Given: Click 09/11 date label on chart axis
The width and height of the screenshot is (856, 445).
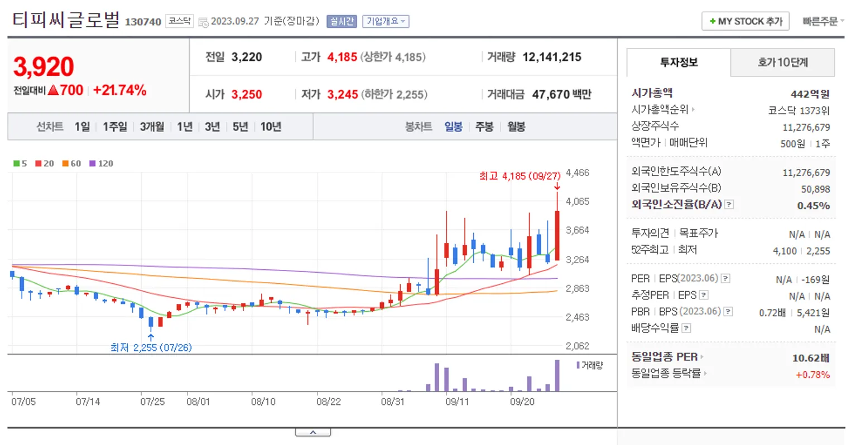Looking at the screenshot, I should coord(457,402).
